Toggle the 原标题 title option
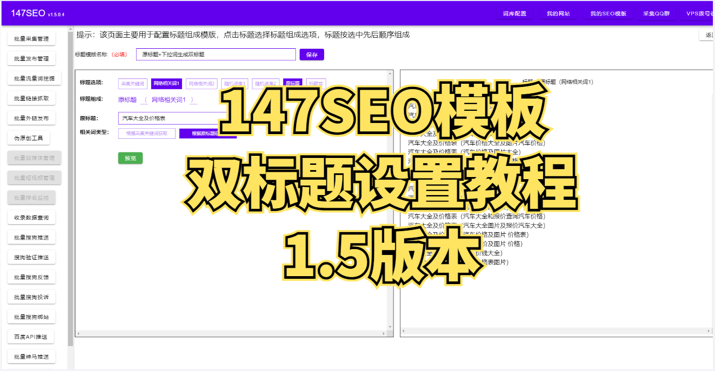 [292, 84]
